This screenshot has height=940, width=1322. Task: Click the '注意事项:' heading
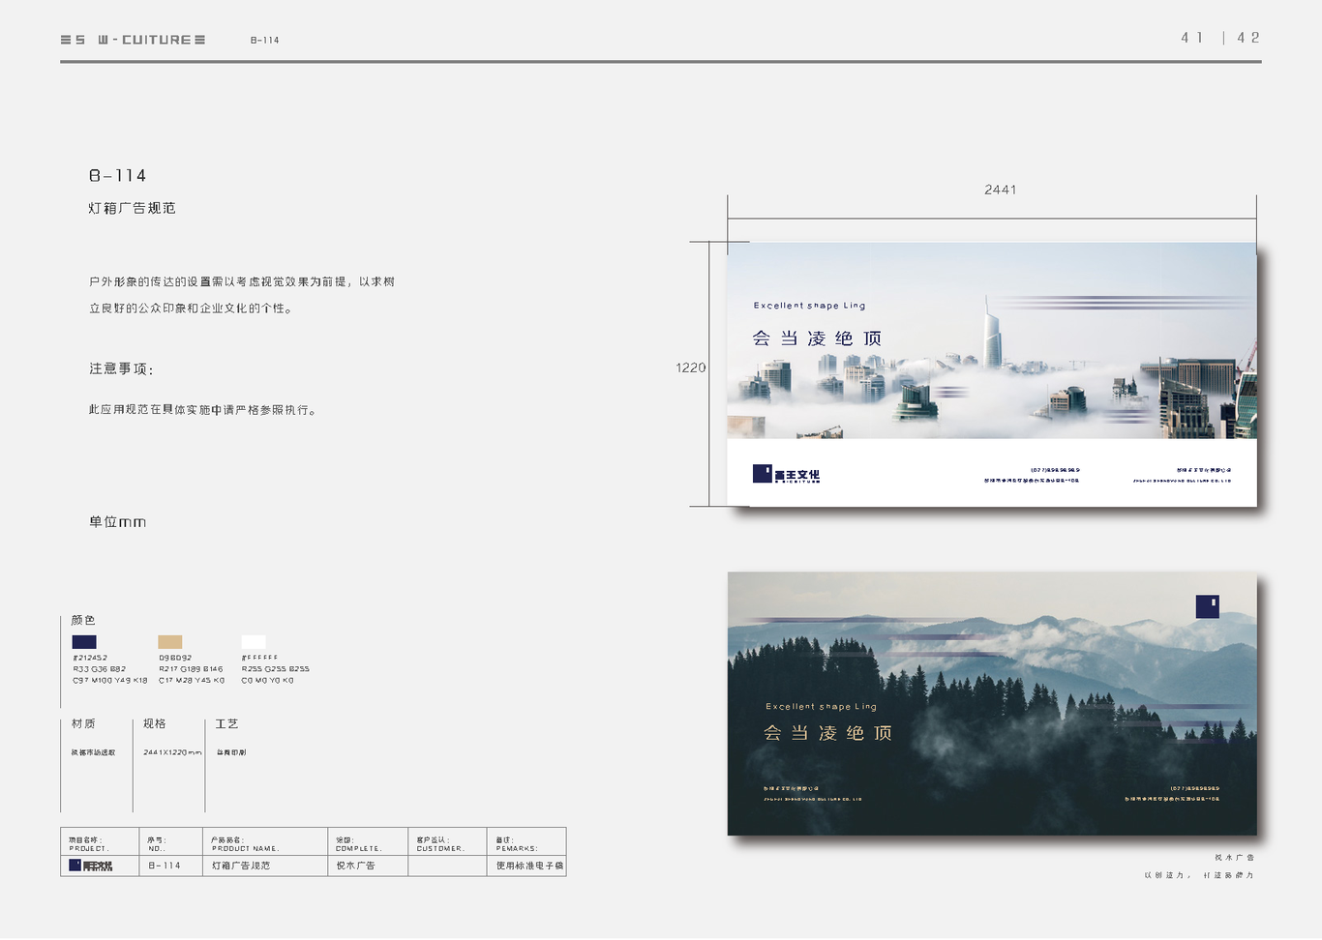pyautogui.click(x=121, y=368)
